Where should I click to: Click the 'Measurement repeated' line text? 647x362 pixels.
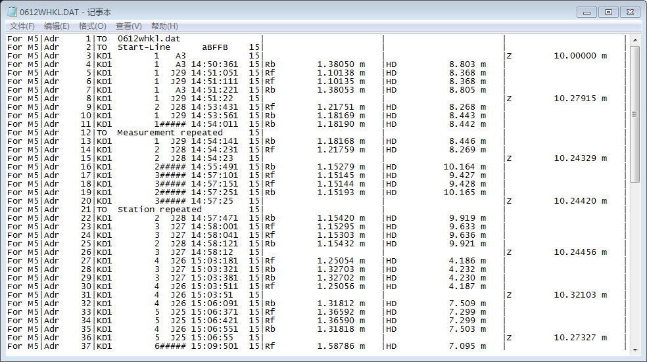[170, 133]
